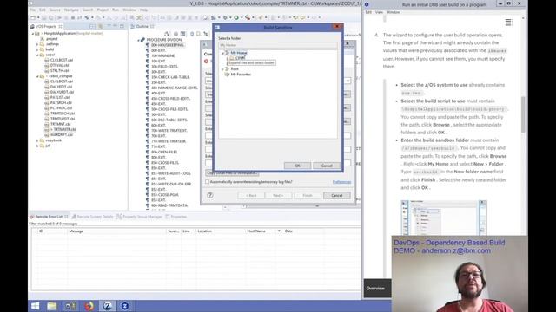Expand the build folder in project tree

pos(37,49)
